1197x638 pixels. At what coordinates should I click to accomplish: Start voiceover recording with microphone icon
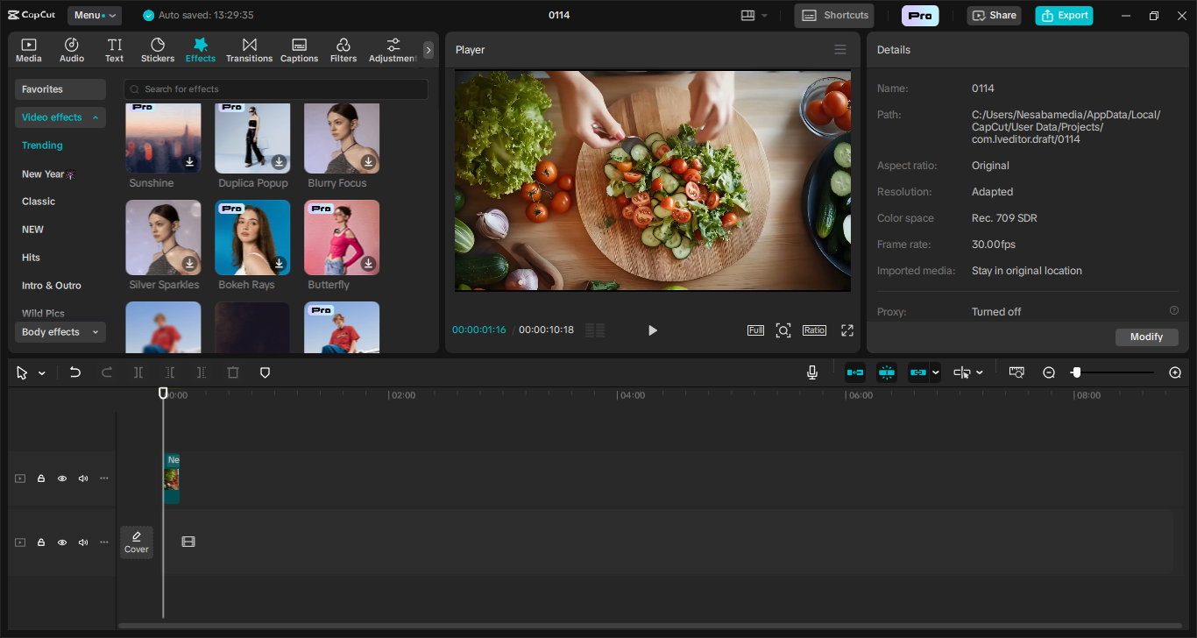click(x=812, y=372)
